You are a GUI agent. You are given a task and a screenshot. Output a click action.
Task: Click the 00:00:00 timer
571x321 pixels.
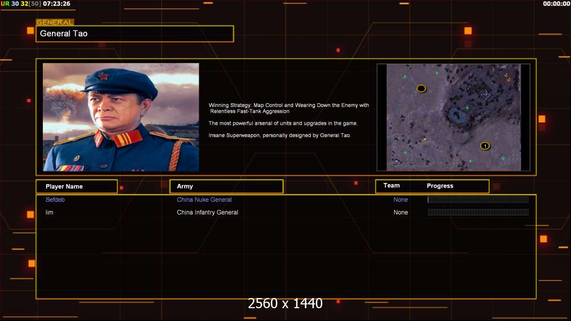pyautogui.click(x=557, y=4)
